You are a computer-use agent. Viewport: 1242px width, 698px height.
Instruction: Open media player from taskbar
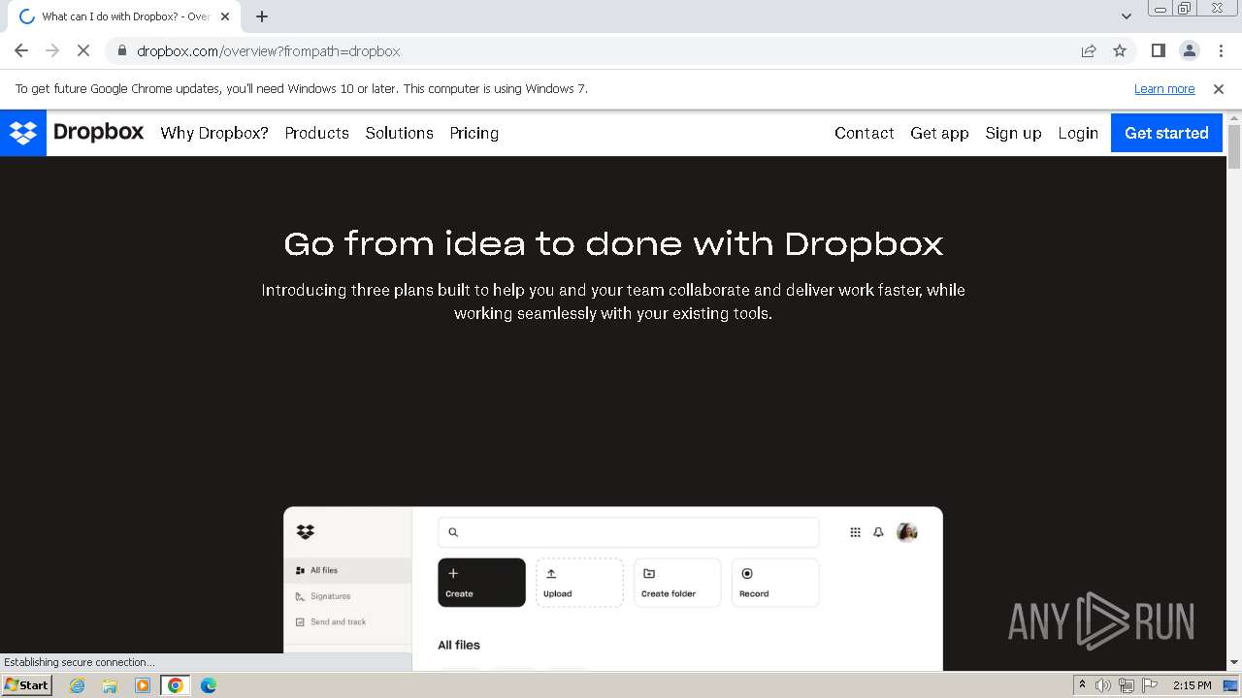point(143,685)
